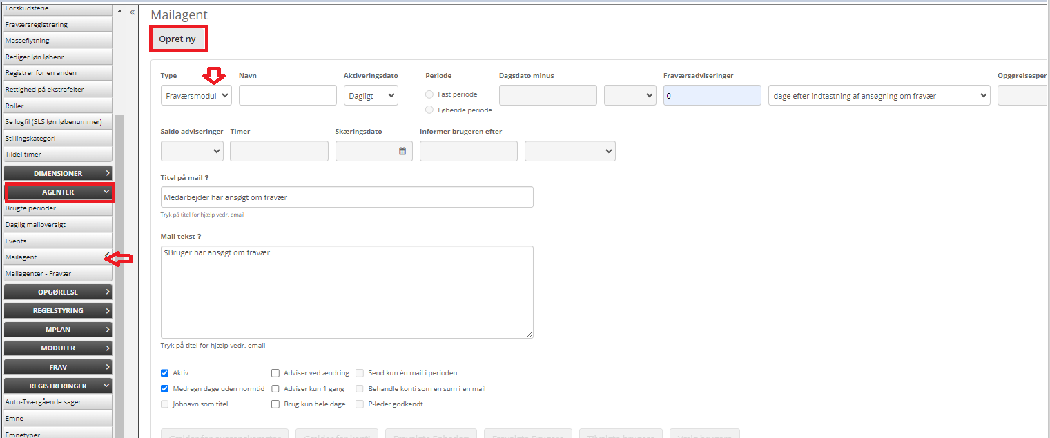Click the Navn input field
Image resolution: width=1050 pixels, height=438 pixels.
pyautogui.click(x=287, y=96)
